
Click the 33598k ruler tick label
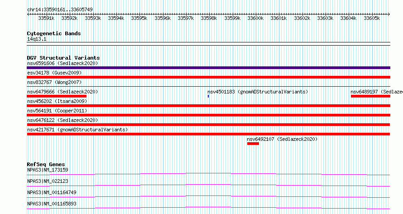tap(209, 18)
